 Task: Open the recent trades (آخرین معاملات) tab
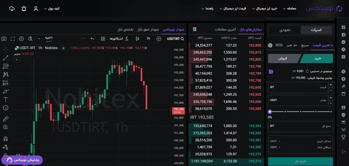225,29
